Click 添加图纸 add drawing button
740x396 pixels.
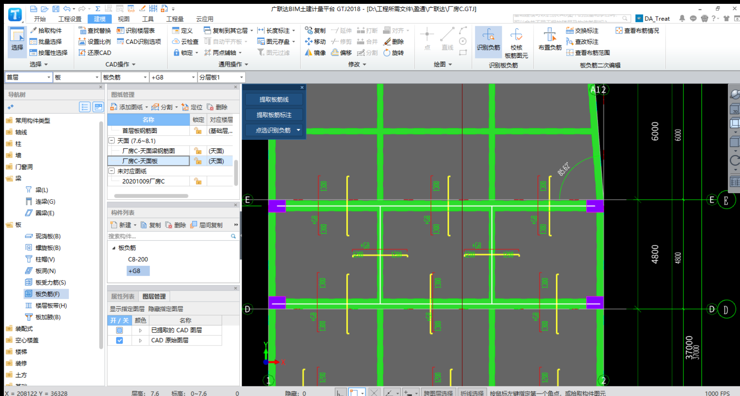(x=127, y=107)
